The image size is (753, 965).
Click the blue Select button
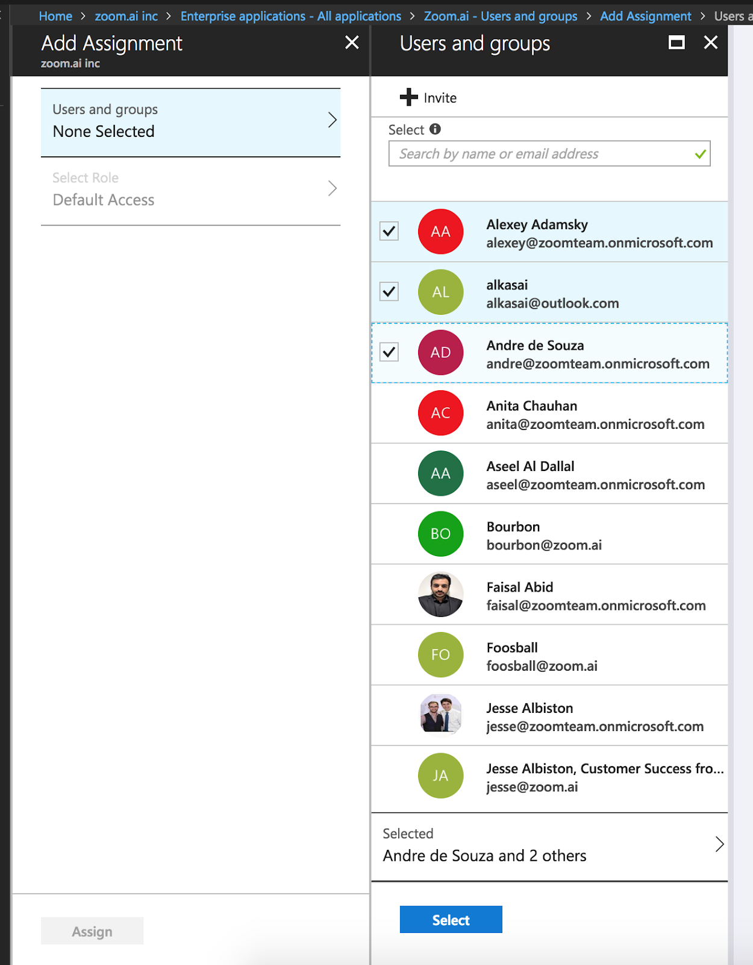click(x=451, y=920)
